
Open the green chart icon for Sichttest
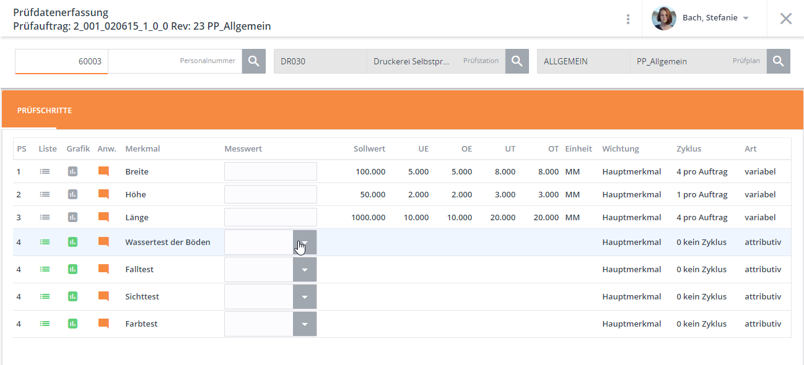[72, 297]
